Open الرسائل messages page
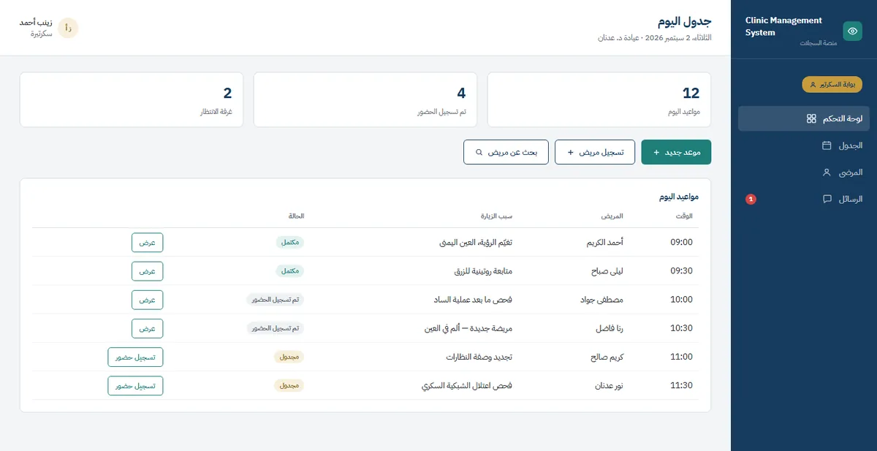 (x=803, y=199)
